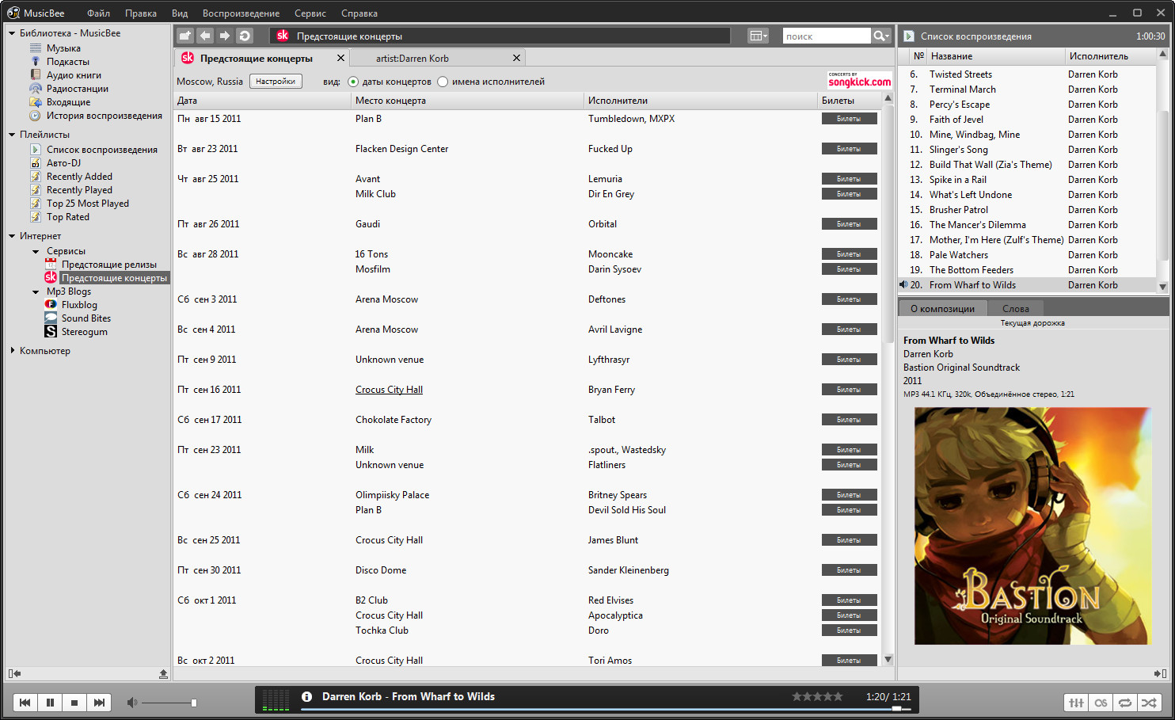Click the 'Подкасты' icon in the sidebar
1175x720 pixels.
point(36,62)
